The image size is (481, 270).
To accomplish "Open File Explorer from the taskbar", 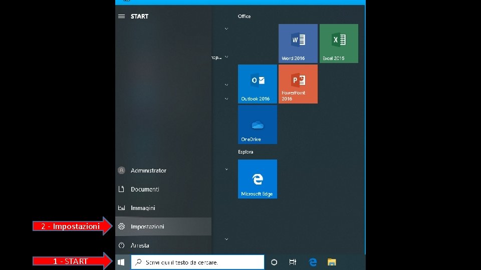I will (332, 262).
